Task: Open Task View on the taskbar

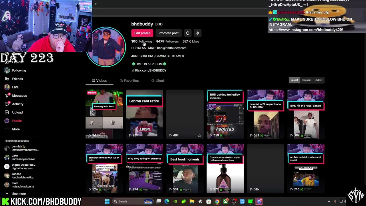Action: [x=159, y=201]
